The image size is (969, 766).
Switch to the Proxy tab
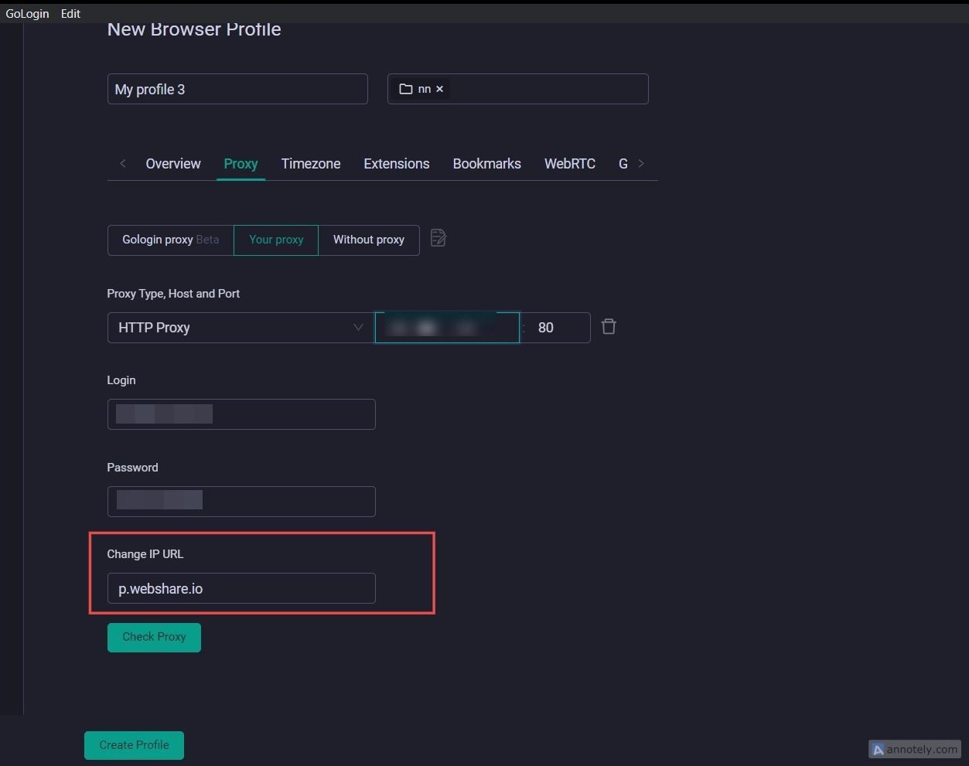[241, 164]
